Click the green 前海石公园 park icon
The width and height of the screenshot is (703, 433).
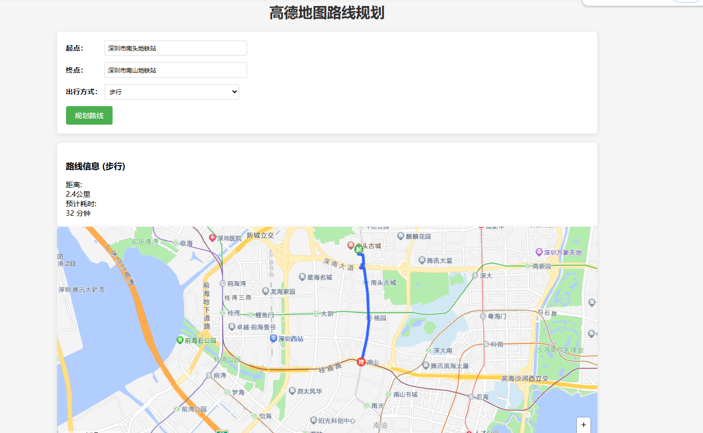[x=180, y=340]
